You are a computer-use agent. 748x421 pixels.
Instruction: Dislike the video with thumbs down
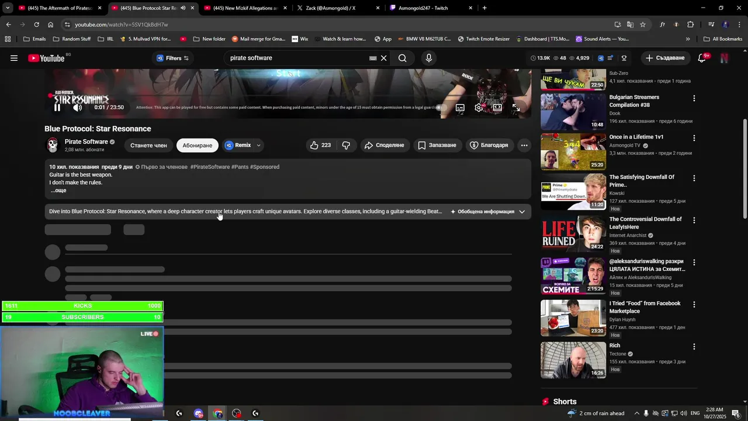coord(346,145)
